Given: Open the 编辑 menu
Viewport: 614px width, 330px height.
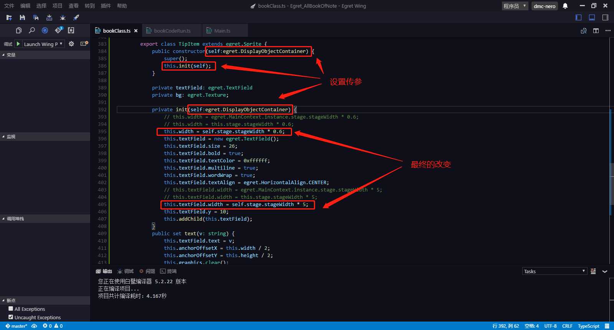Looking at the screenshot, I should coord(25,6).
